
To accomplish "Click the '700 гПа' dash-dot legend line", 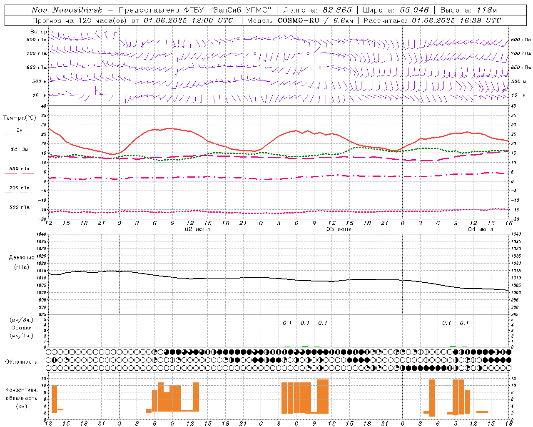I will (18, 193).
